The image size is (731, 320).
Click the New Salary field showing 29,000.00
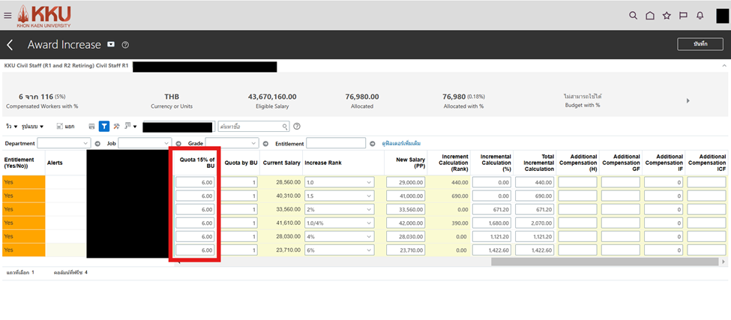[x=406, y=182]
